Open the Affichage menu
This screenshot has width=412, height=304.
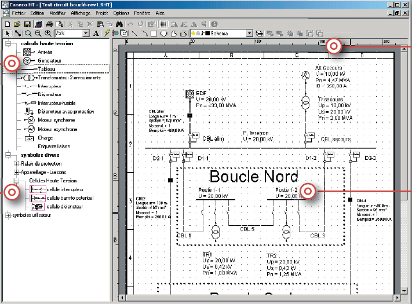point(81,13)
